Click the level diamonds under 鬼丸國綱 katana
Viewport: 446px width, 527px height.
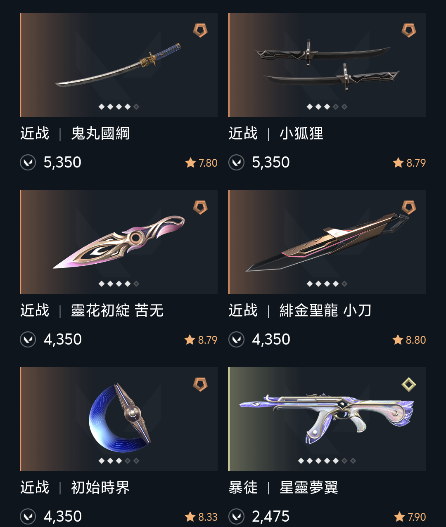click(119, 106)
